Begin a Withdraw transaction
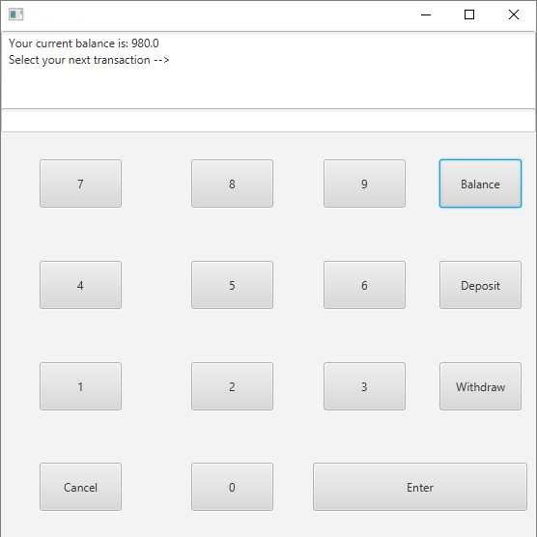537x537 pixels. click(x=480, y=386)
